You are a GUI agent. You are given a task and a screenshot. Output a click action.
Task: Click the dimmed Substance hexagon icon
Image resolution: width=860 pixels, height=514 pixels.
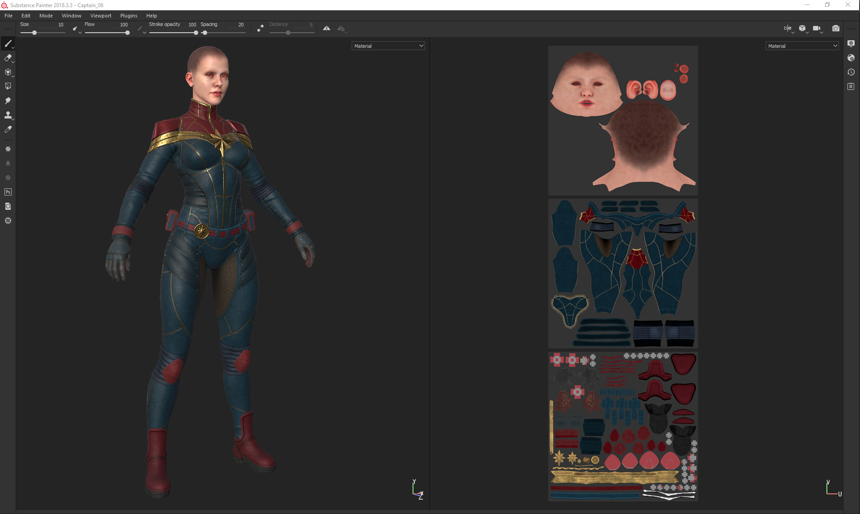click(8, 178)
